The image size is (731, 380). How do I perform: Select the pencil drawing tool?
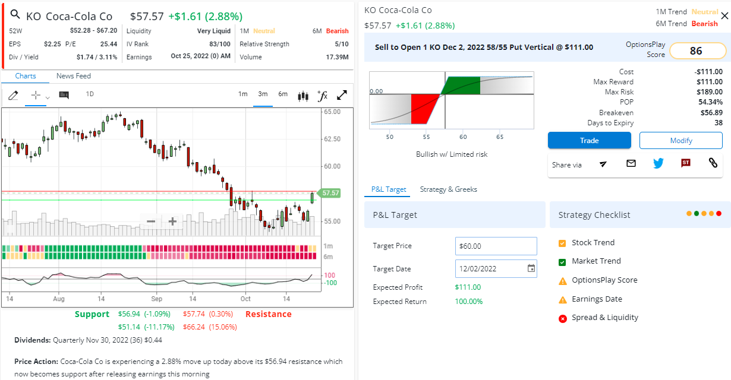(x=14, y=95)
